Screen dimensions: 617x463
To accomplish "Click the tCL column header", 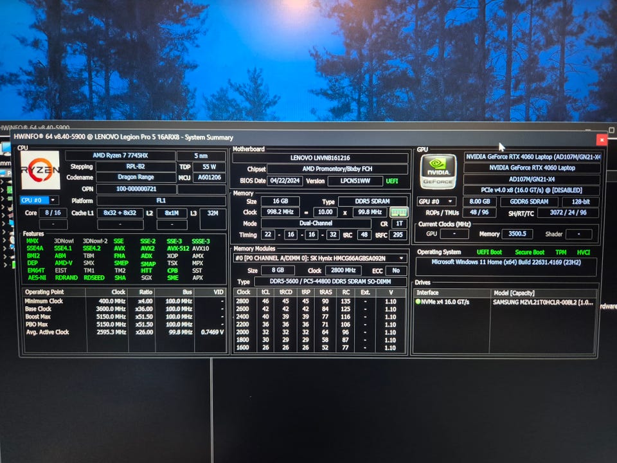I will click(x=265, y=293).
